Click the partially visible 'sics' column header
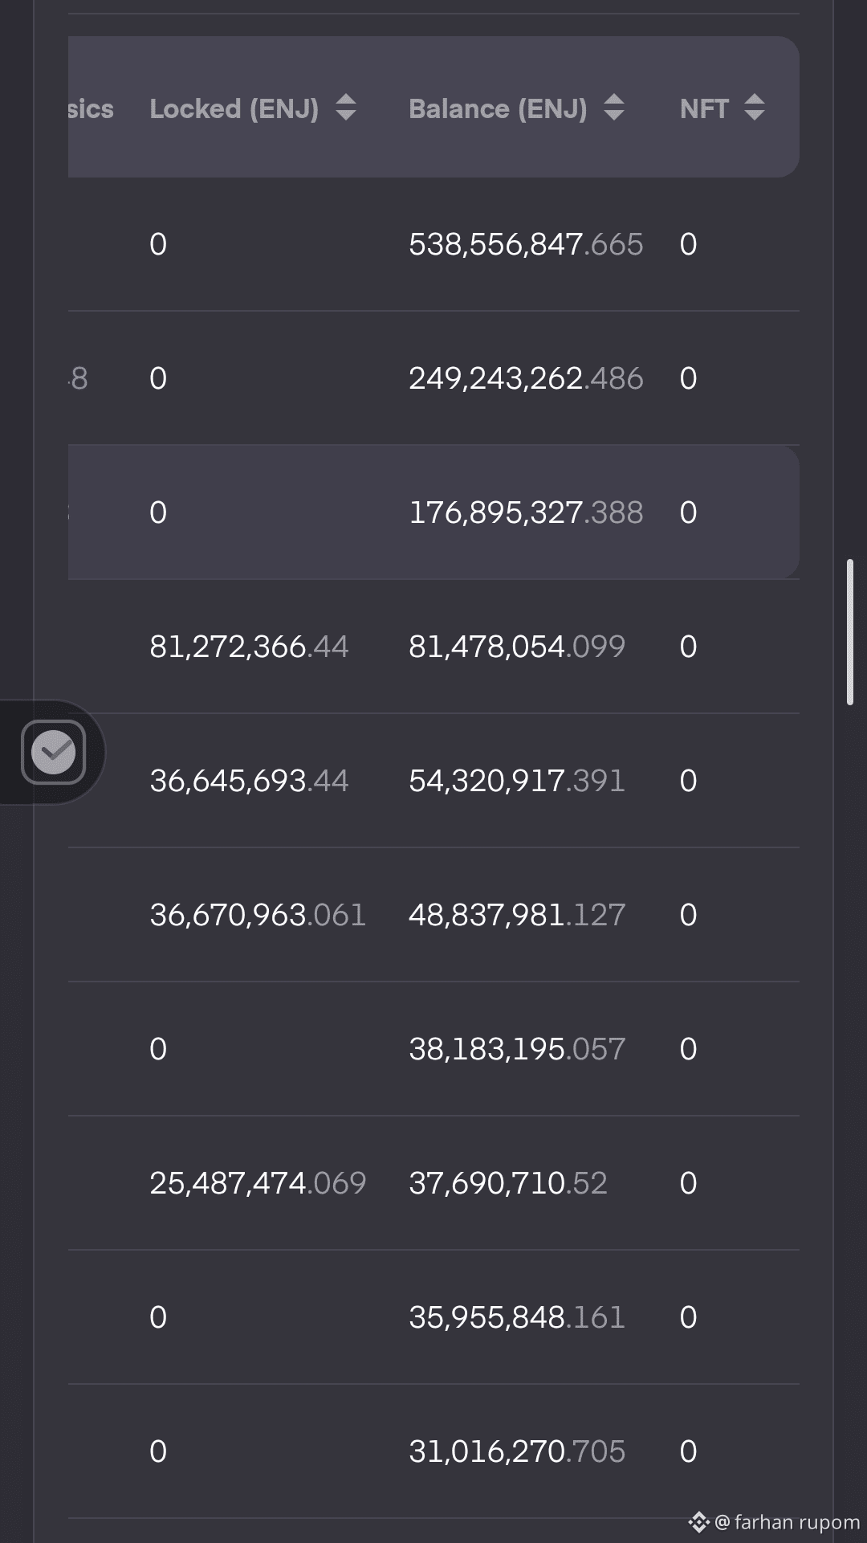 91,108
